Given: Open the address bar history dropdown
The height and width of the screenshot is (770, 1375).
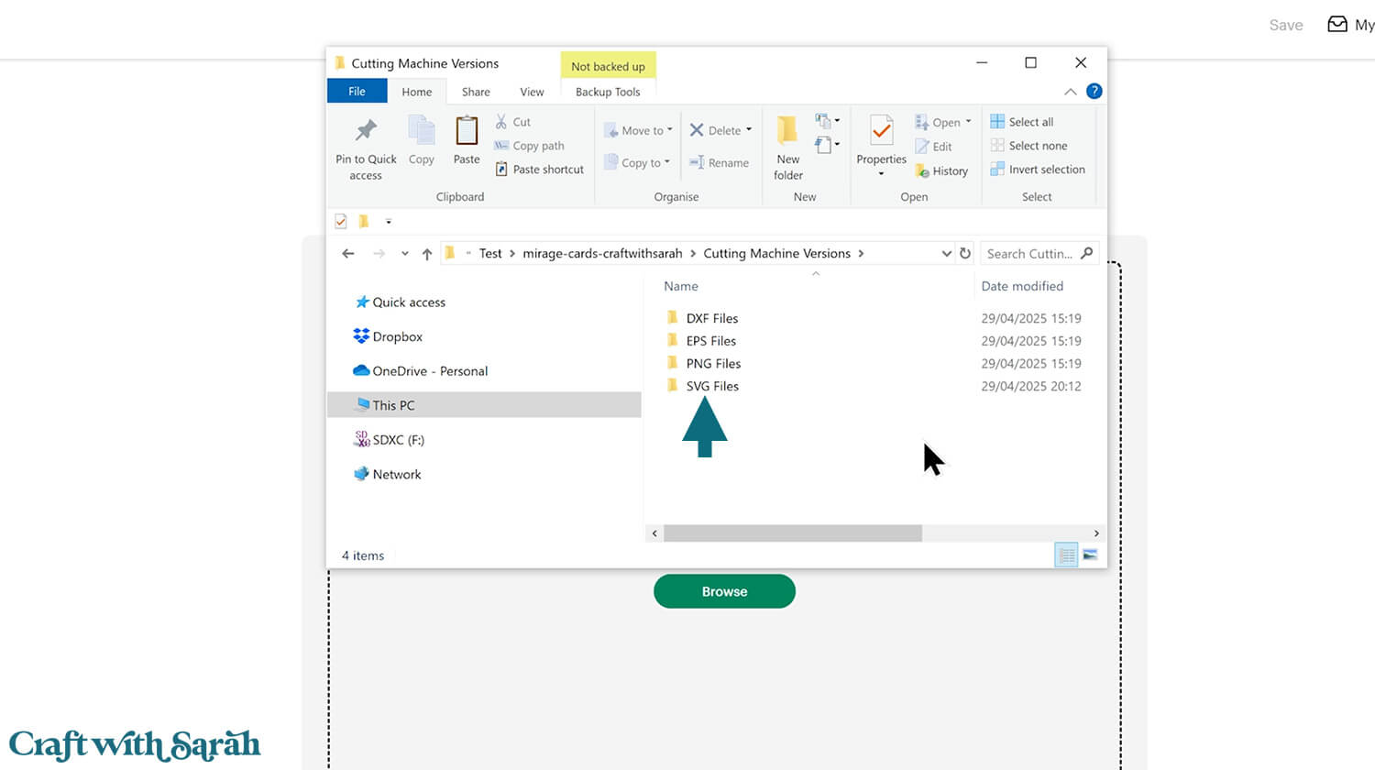Looking at the screenshot, I should click(x=946, y=254).
